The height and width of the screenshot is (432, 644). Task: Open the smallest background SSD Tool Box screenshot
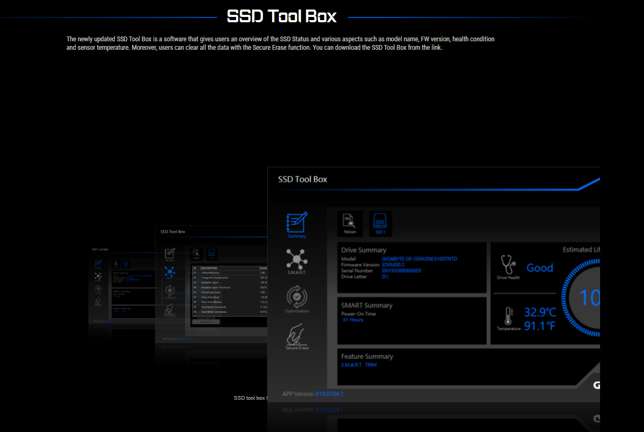click(121, 289)
